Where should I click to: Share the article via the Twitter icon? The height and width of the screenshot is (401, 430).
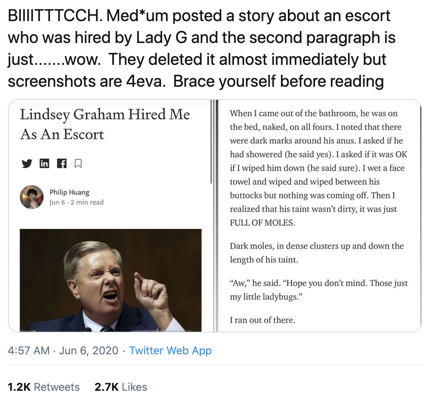(26, 164)
